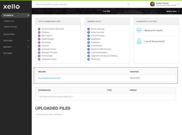The width and height of the screenshot is (182, 135).
Task: Click the Xello logo
Action: (12, 7)
